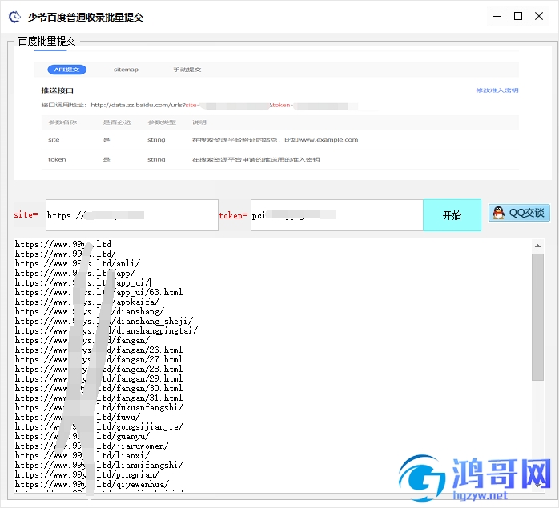
Task: Click the URL line ending in /qiyewenhua/
Action: [x=92, y=485]
